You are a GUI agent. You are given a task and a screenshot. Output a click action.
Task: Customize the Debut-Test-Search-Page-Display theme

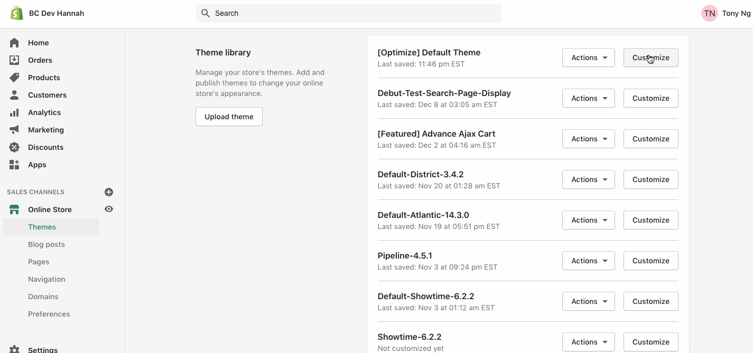click(x=651, y=98)
